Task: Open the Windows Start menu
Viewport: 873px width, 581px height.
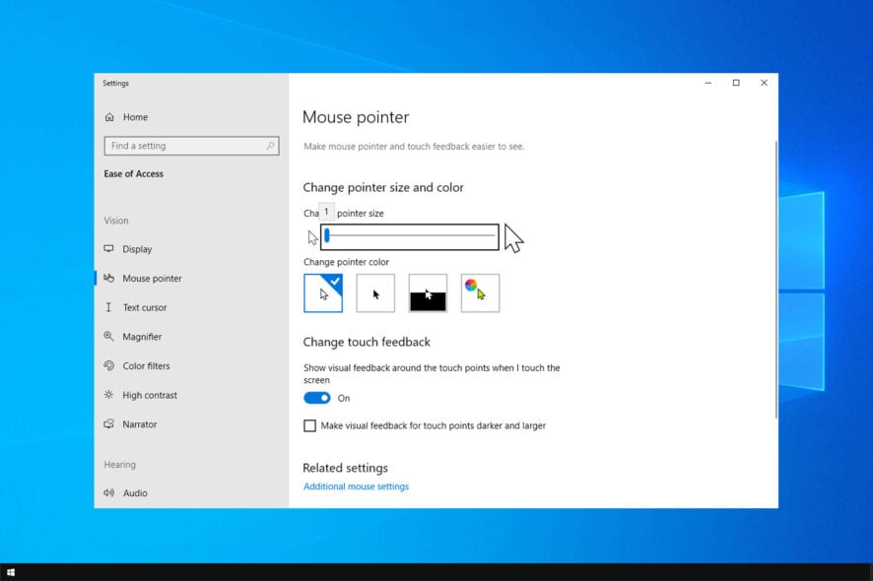Action: click(11, 572)
